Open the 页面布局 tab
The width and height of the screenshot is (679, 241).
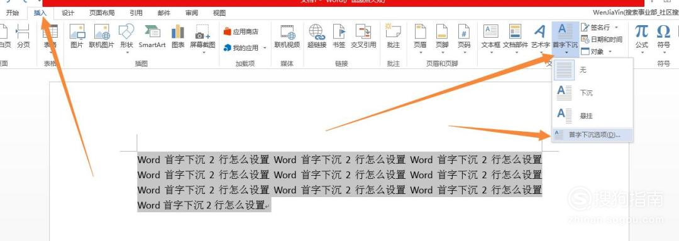click(x=102, y=13)
